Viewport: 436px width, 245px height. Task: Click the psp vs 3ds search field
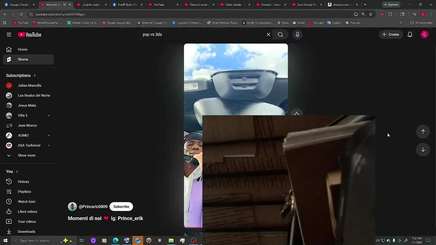click(203, 34)
